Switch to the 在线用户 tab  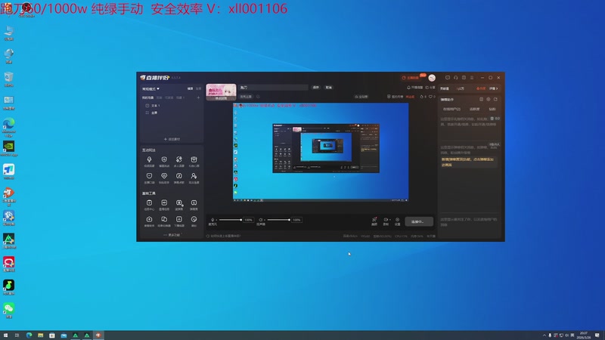(x=451, y=109)
